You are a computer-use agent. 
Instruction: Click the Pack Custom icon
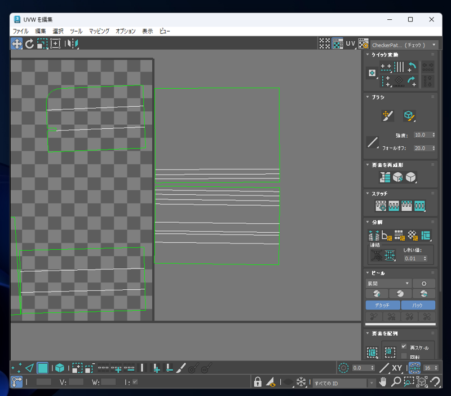tap(372, 352)
